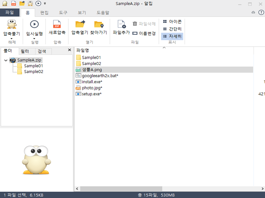Click the open-folder quick-access icon

[22, 3]
